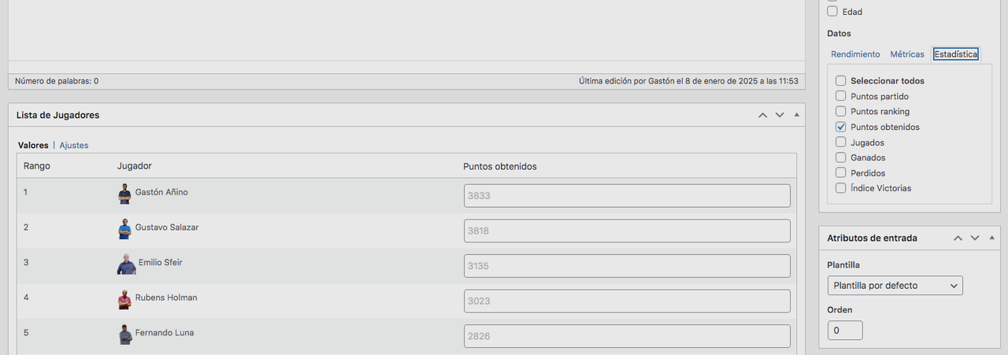Check the Seleccionar todos checkbox
Viewport: 1008px width, 355px height.
pos(841,81)
